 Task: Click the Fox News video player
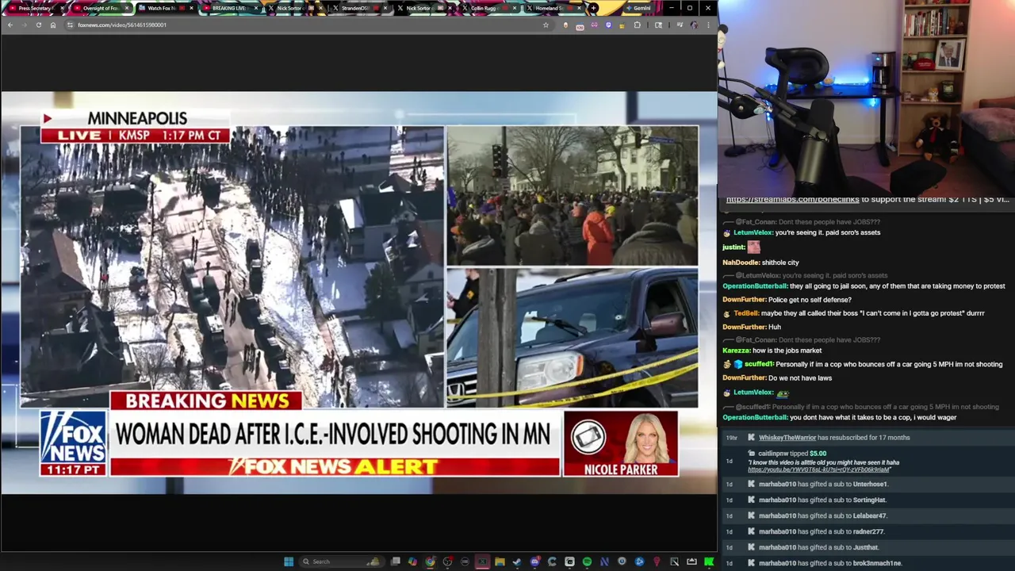[x=358, y=292]
